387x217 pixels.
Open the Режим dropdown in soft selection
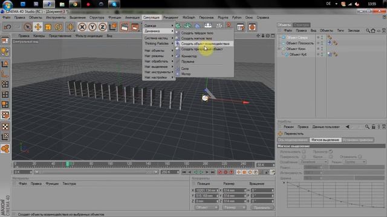pos(355,162)
